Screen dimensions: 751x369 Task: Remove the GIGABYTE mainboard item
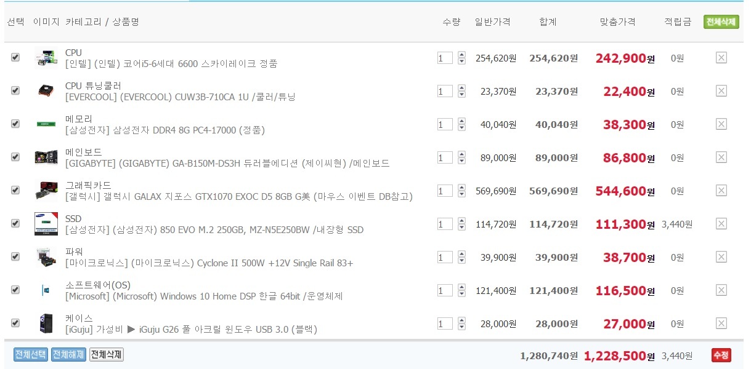pos(721,157)
